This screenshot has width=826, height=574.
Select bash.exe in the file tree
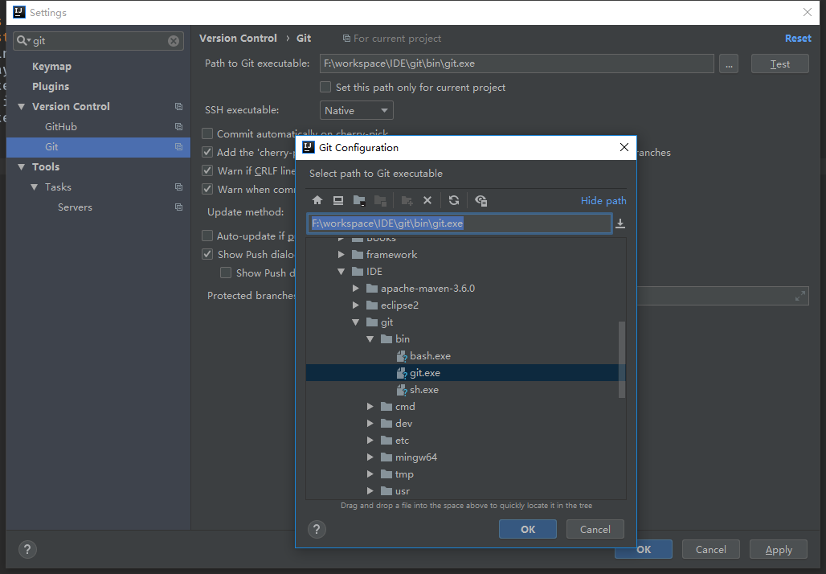pyautogui.click(x=430, y=355)
